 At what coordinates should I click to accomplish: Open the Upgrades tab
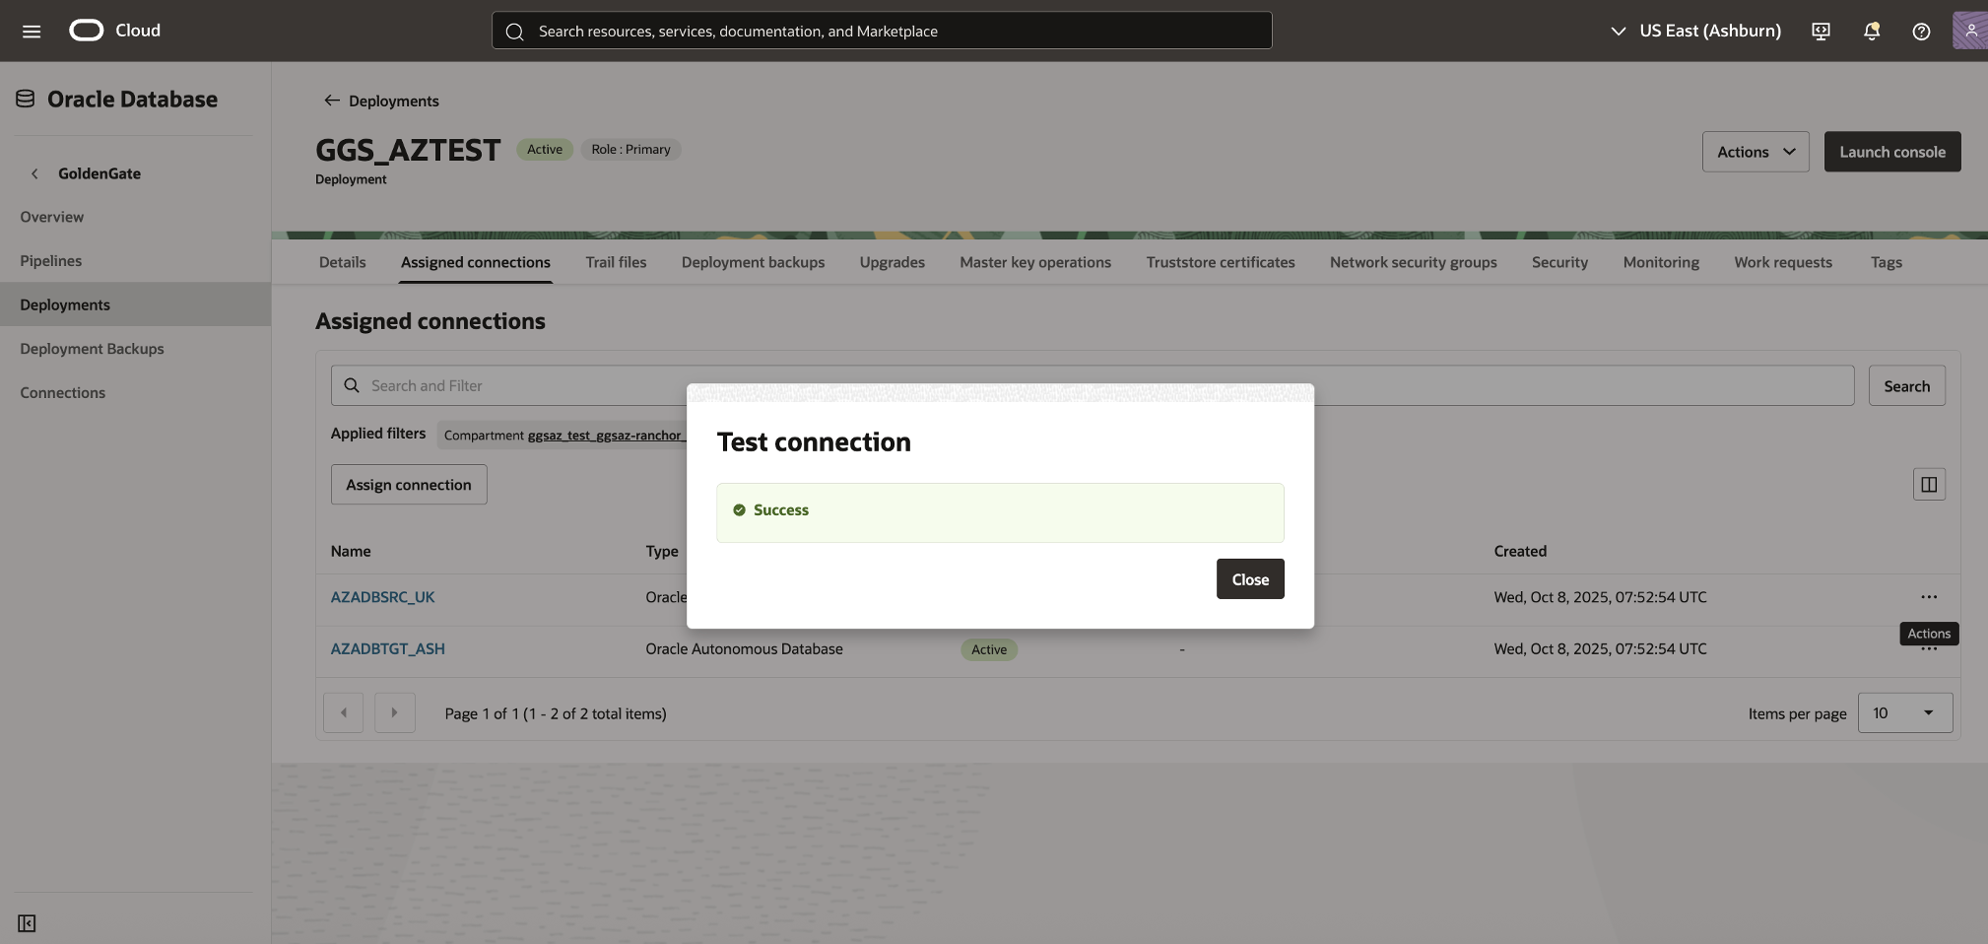[x=893, y=262]
